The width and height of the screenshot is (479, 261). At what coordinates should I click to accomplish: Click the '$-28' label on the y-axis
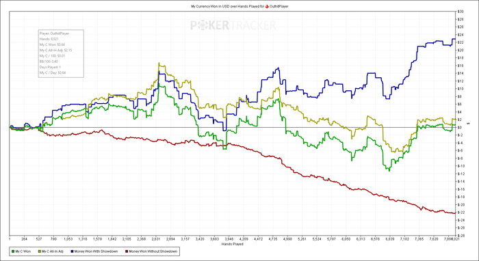[461, 236]
